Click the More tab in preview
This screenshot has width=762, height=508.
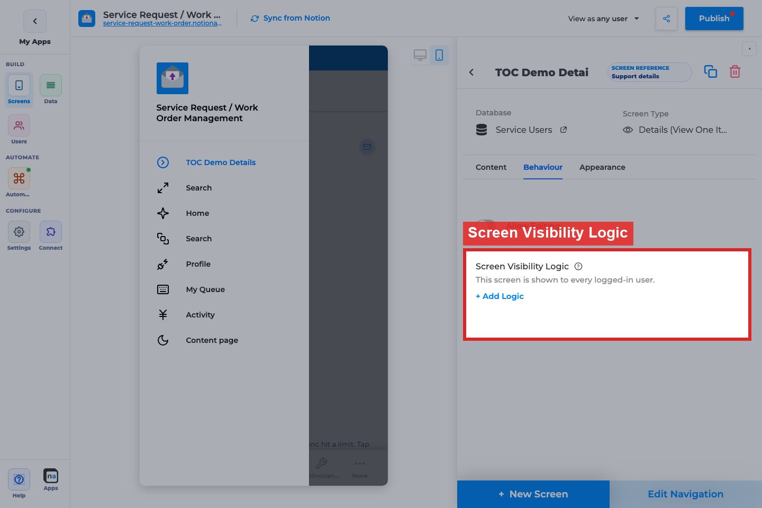360,469
